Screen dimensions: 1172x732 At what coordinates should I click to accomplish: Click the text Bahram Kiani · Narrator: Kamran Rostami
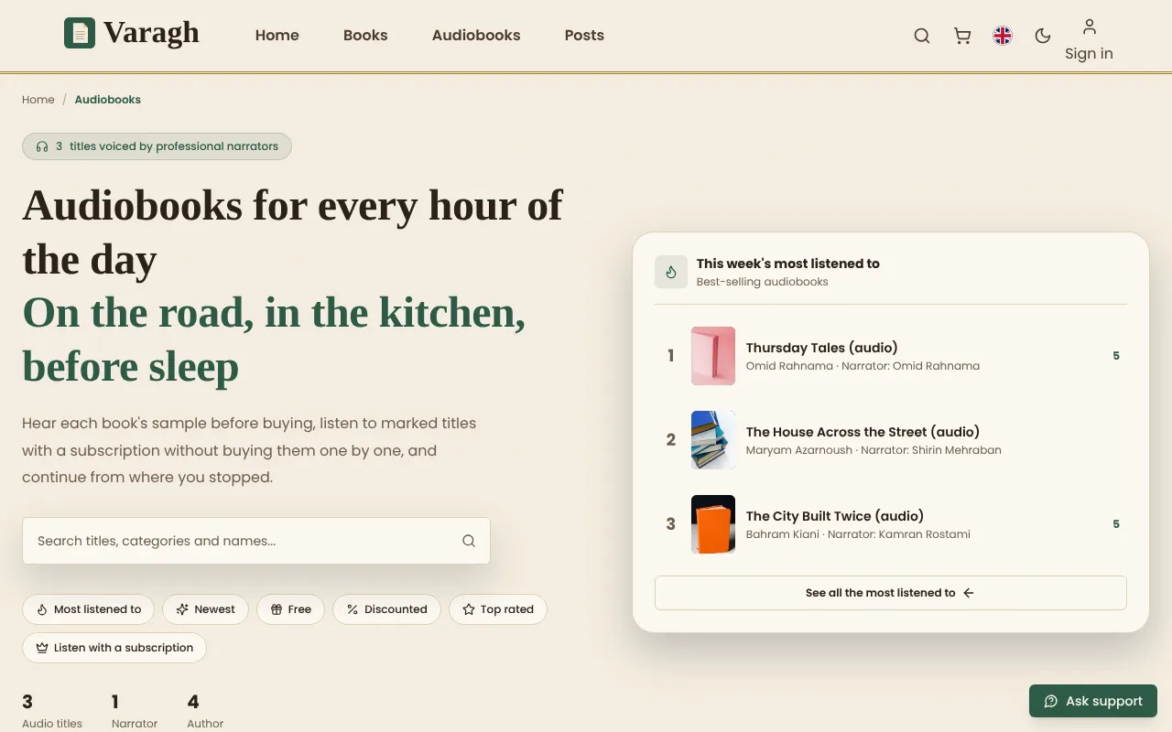pos(858,534)
